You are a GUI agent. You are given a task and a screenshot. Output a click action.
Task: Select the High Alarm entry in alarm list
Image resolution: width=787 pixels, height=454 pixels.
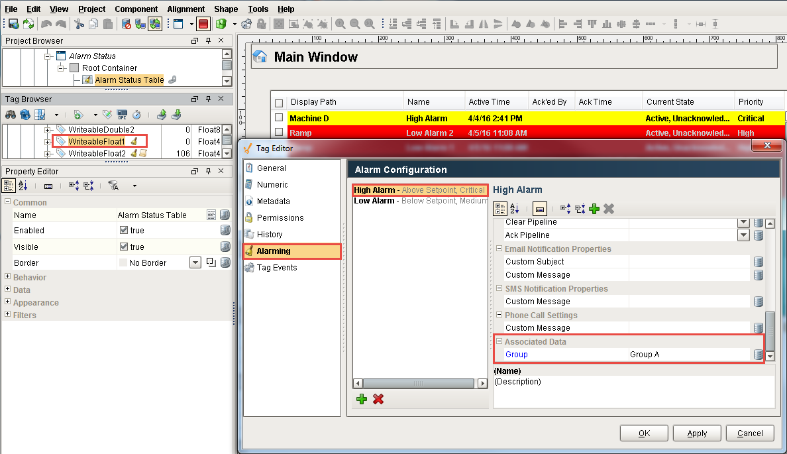pos(420,190)
